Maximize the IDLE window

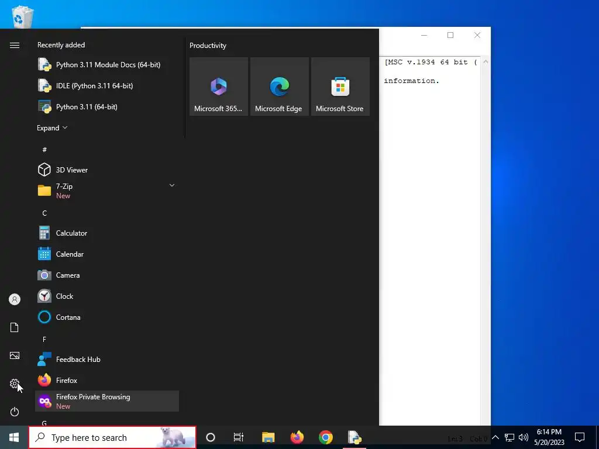pos(450,35)
